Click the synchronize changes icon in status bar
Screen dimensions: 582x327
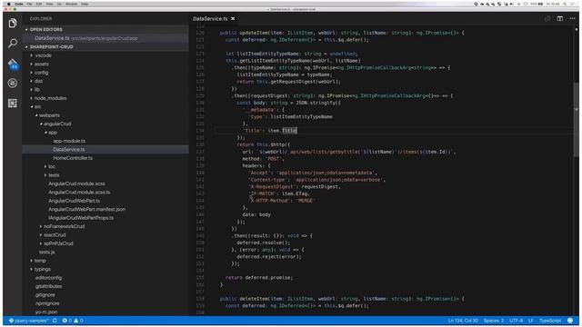[x=55, y=321]
